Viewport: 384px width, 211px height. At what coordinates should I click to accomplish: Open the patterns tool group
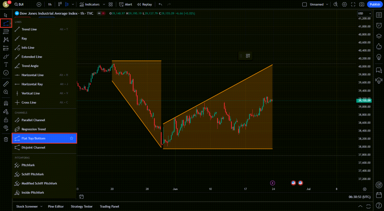coord(6,40)
